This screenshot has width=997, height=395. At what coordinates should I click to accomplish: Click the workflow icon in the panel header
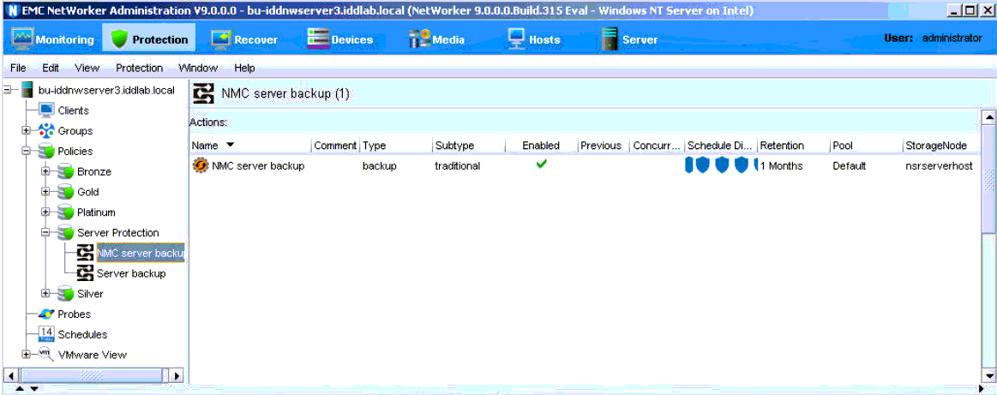(203, 93)
